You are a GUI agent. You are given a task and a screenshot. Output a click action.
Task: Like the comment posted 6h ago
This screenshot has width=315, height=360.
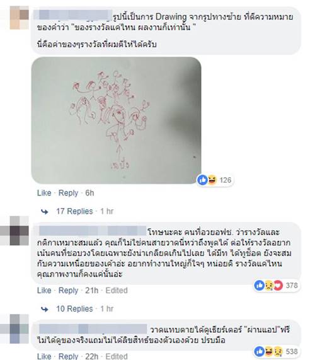[x=44, y=193]
